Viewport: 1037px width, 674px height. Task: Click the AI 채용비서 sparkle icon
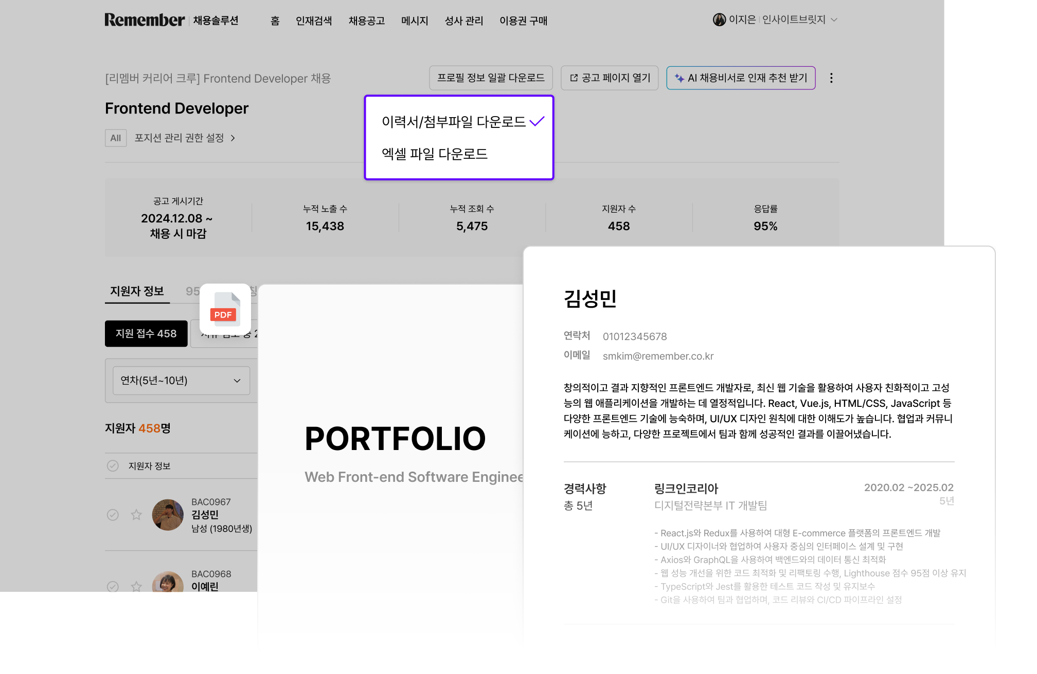point(680,78)
